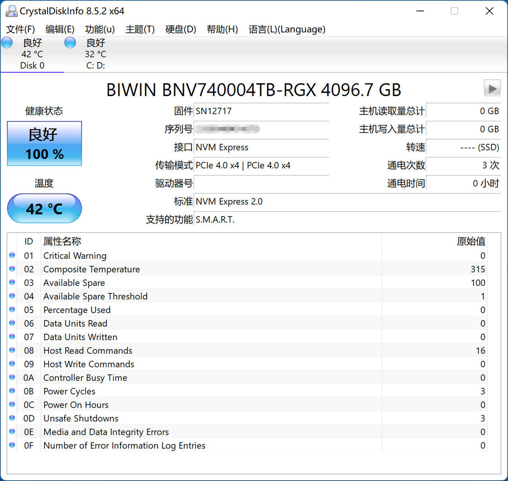This screenshot has height=481, width=508.
Task: Select the C: D: drive status orb
Action: (x=70, y=43)
